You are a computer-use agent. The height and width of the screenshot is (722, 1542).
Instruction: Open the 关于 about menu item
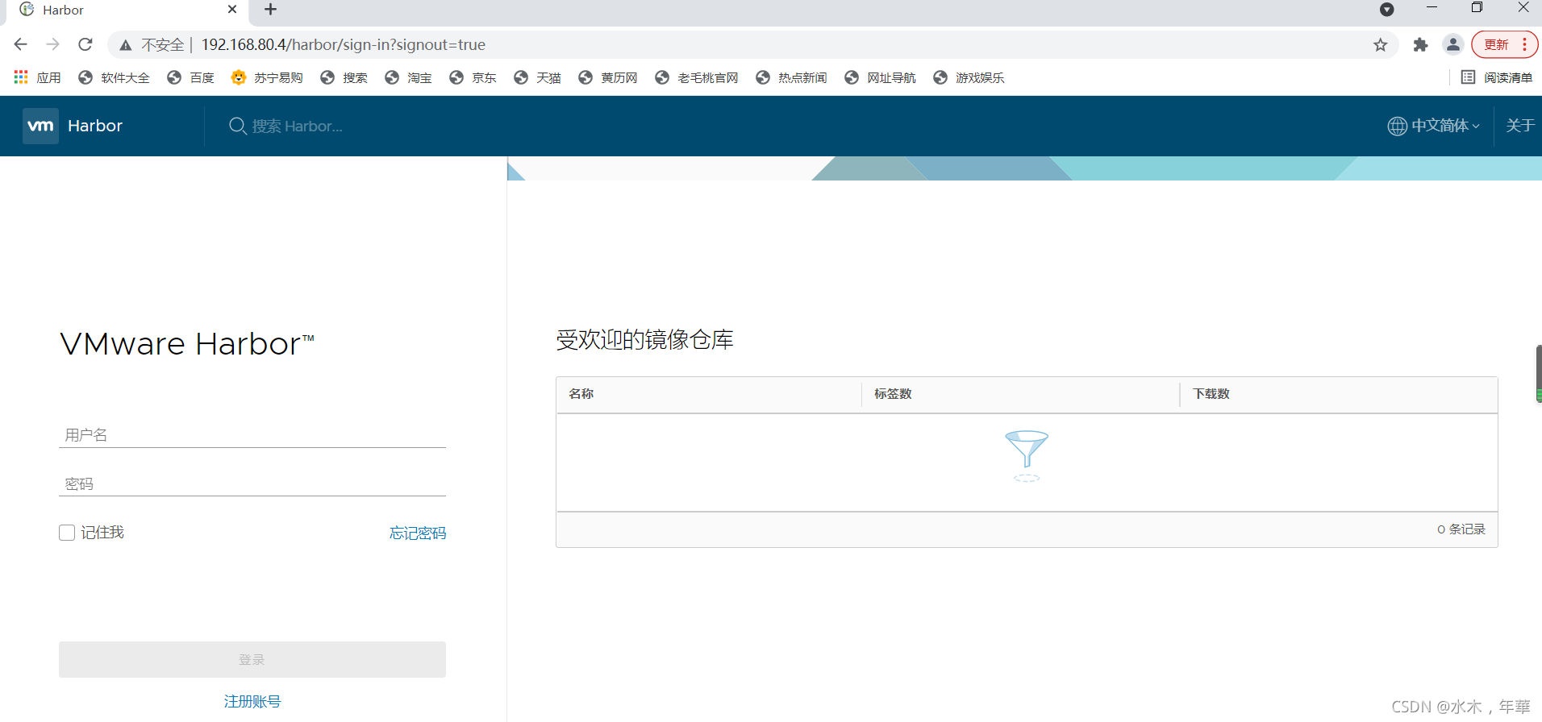click(x=1520, y=126)
